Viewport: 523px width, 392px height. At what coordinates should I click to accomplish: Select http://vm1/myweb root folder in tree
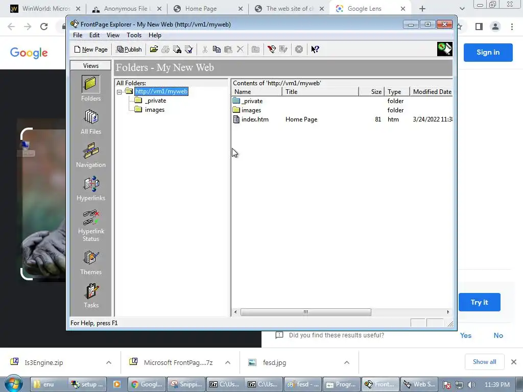(x=161, y=91)
